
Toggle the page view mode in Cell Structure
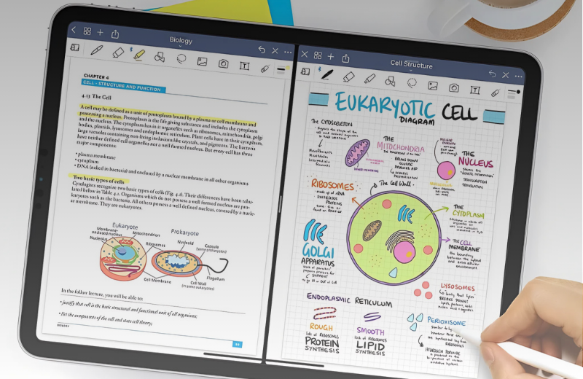306,71
